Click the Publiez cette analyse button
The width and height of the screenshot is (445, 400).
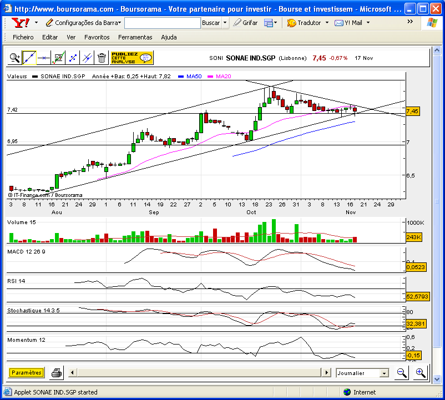click(x=132, y=58)
